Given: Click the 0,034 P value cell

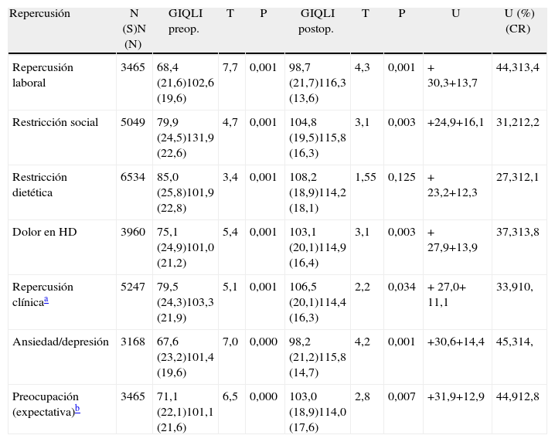Looking at the screenshot, I should (x=400, y=287).
